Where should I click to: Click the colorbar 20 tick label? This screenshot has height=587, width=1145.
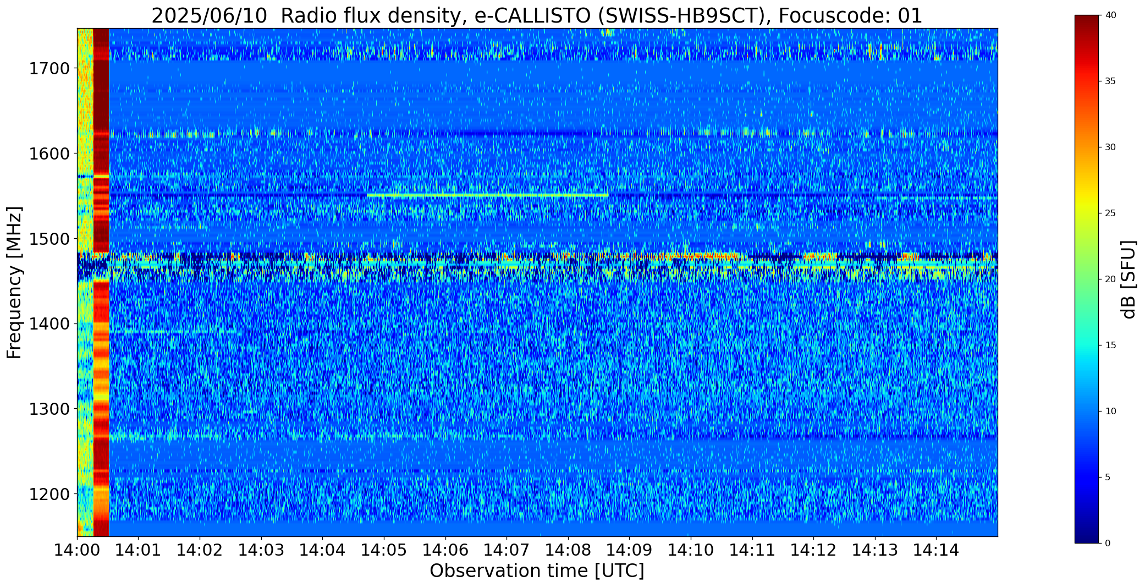click(1110, 279)
